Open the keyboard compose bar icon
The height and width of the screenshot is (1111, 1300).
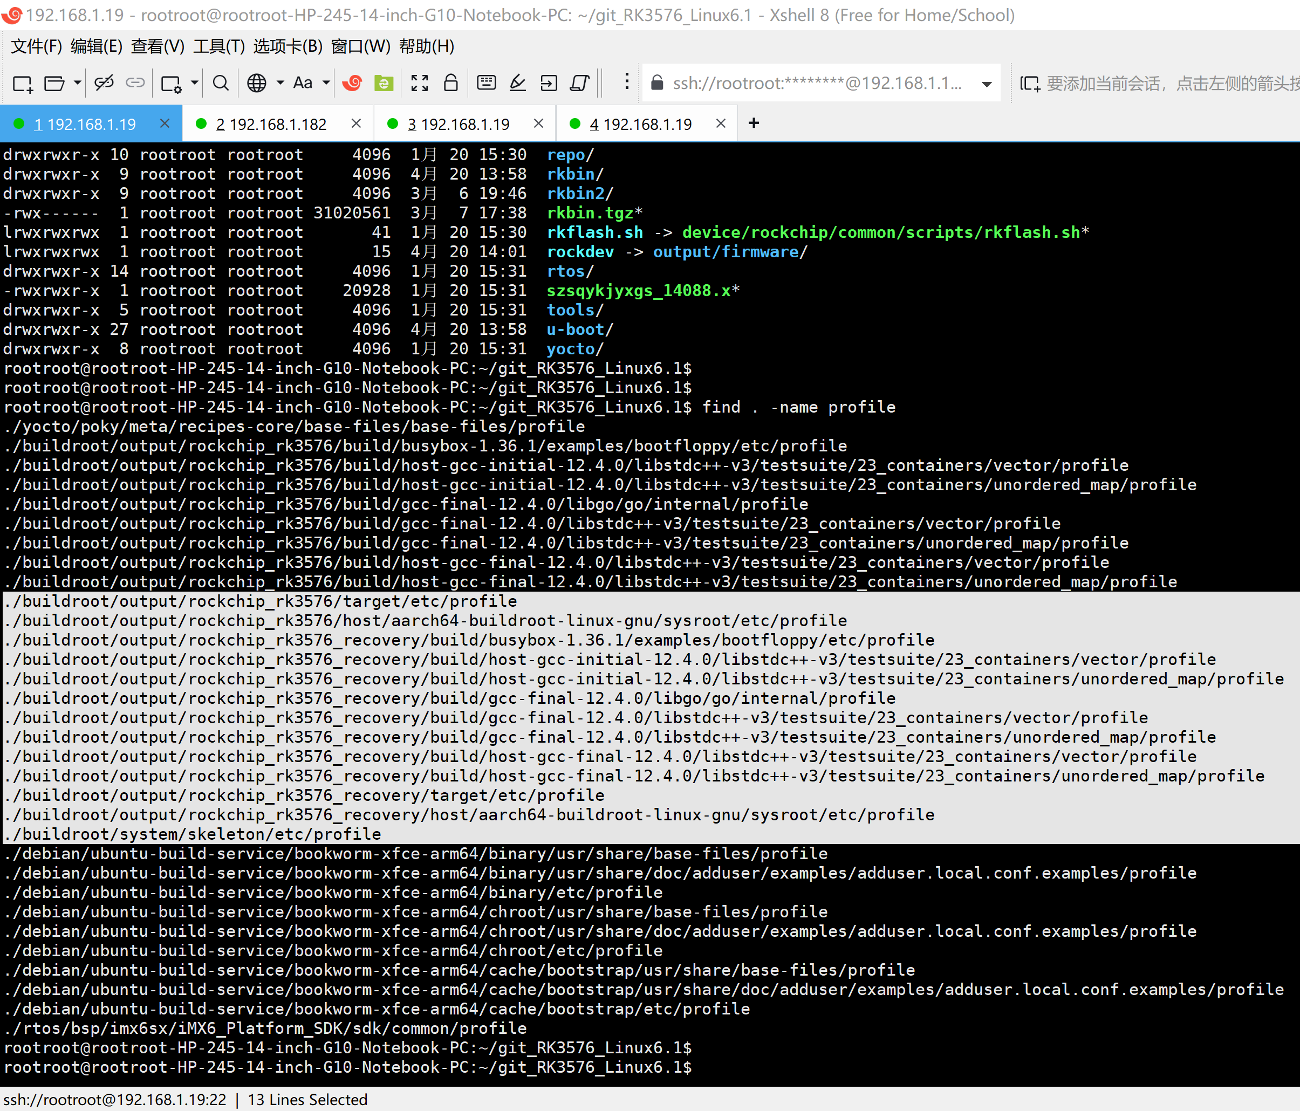[486, 83]
